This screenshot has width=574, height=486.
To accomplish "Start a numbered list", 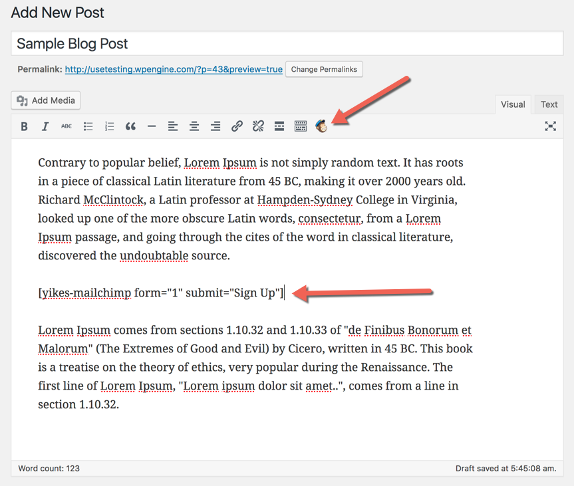I will point(109,126).
